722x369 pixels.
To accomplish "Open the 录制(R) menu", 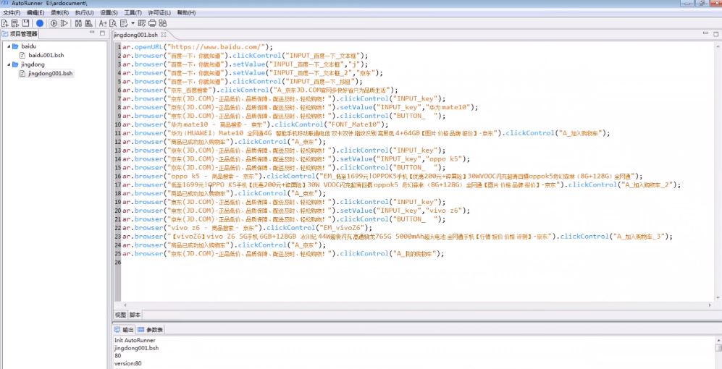I will pyautogui.click(x=59, y=13).
